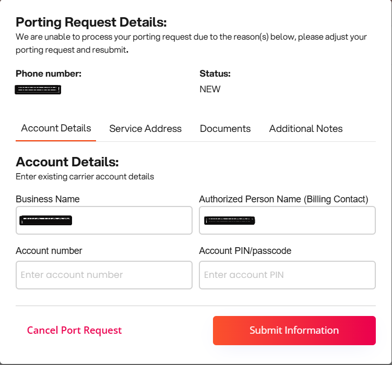Click the redacted phone number value

38,89
